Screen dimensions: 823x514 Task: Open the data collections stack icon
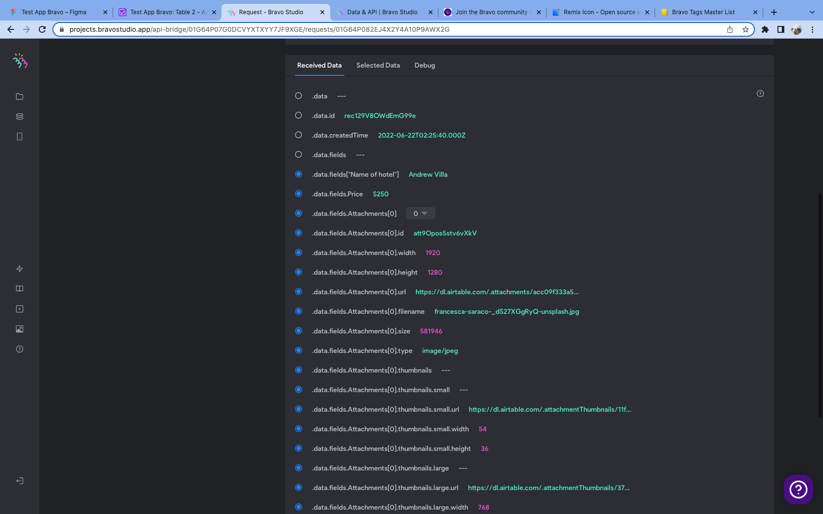point(20,117)
